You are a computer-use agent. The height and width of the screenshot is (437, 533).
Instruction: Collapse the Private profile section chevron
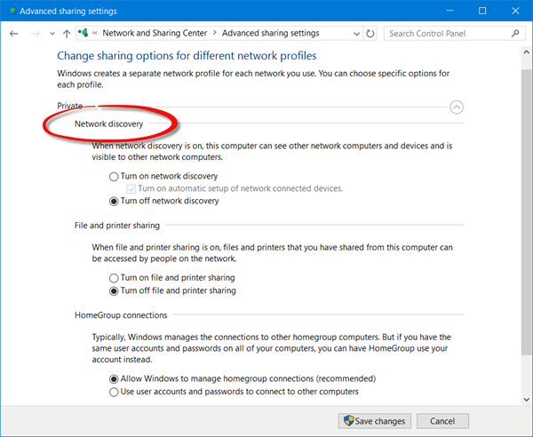(x=457, y=107)
